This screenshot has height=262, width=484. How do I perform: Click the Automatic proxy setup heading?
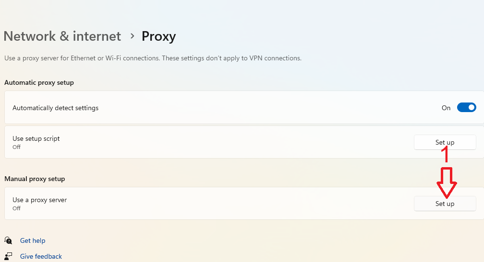tap(39, 82)
